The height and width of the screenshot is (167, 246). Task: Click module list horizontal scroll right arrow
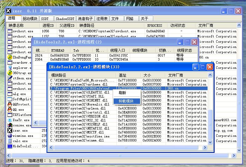[204, 147]
